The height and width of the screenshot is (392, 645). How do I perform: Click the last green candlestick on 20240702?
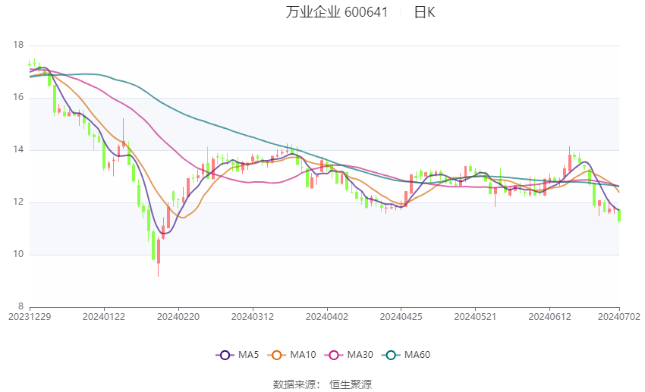[619, 216]
